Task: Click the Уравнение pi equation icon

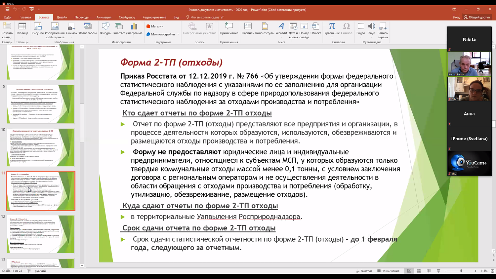Action: [x=332, y=26]
